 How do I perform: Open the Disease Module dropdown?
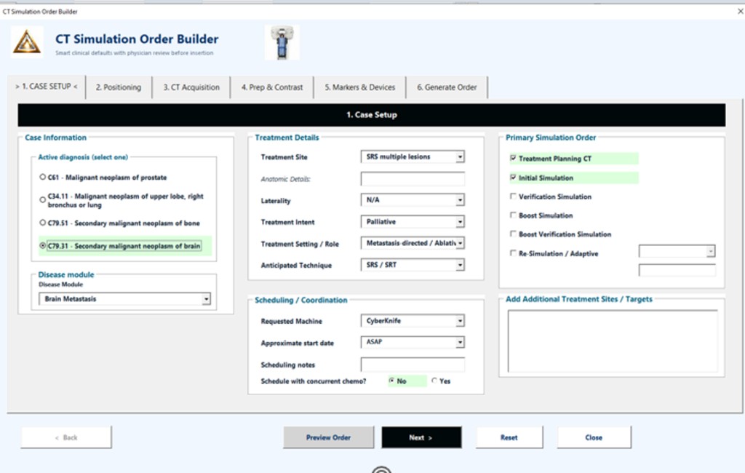206,299
